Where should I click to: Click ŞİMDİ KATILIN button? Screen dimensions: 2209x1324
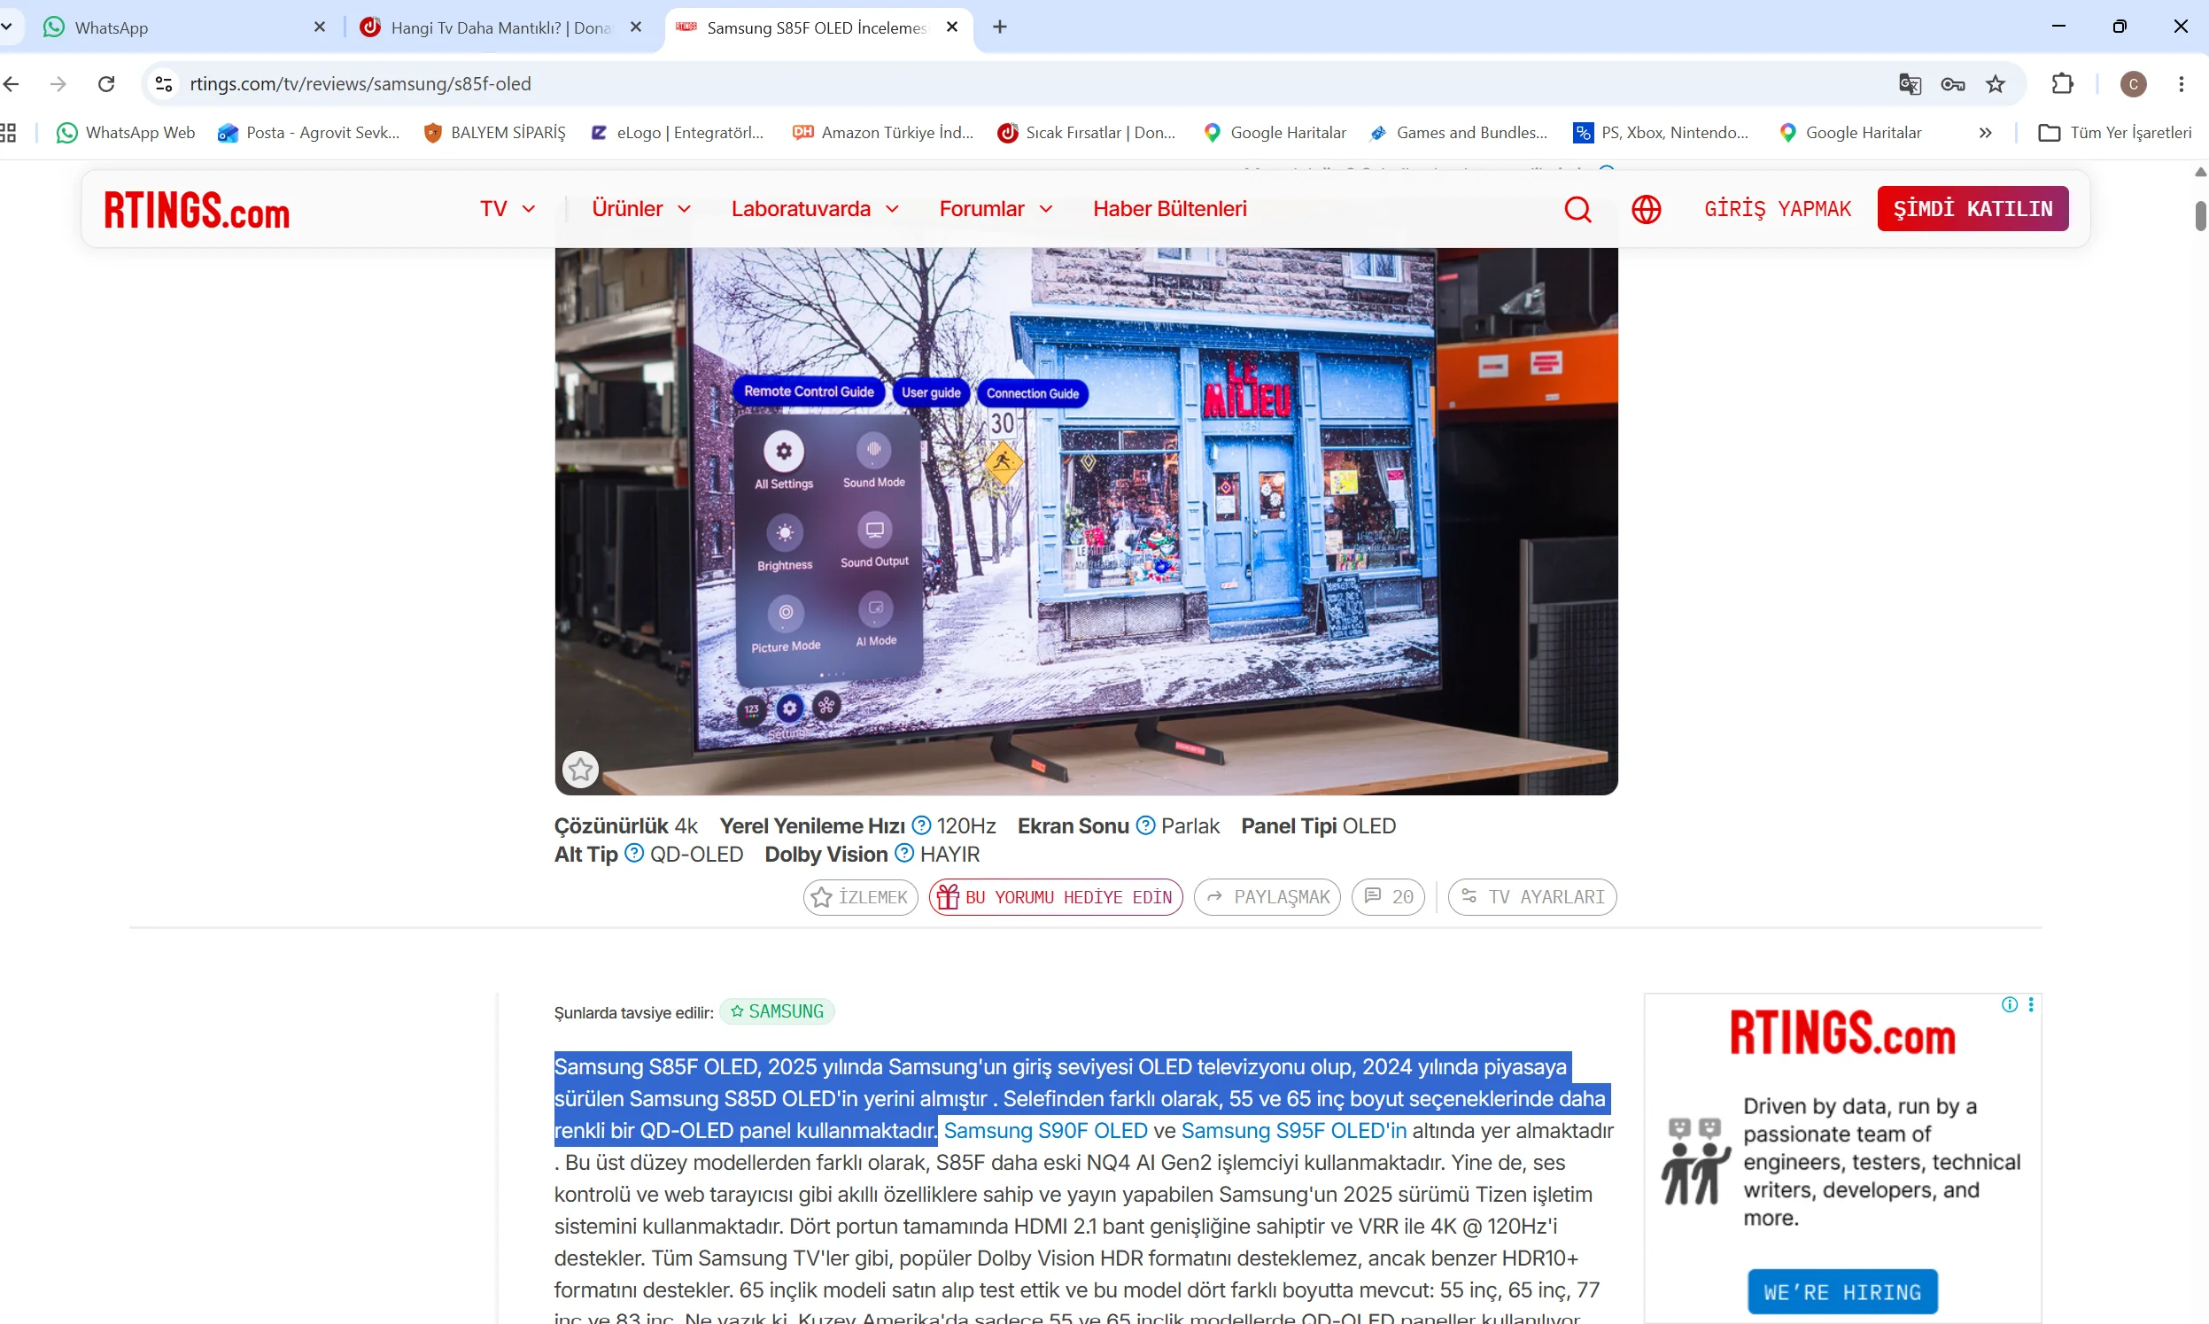click(1973, 209)
